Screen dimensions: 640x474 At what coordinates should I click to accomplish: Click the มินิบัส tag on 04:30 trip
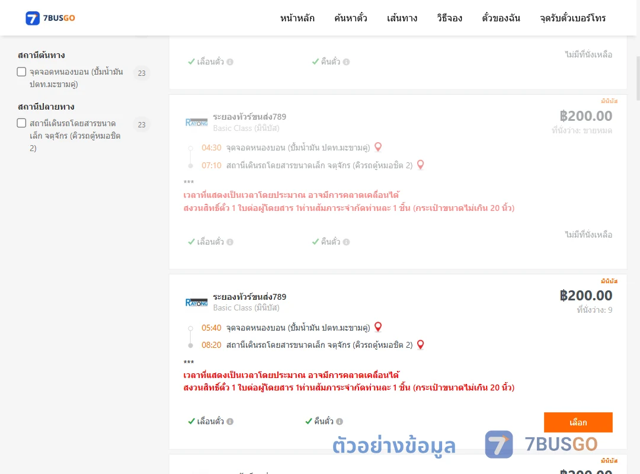click(609, 101)
